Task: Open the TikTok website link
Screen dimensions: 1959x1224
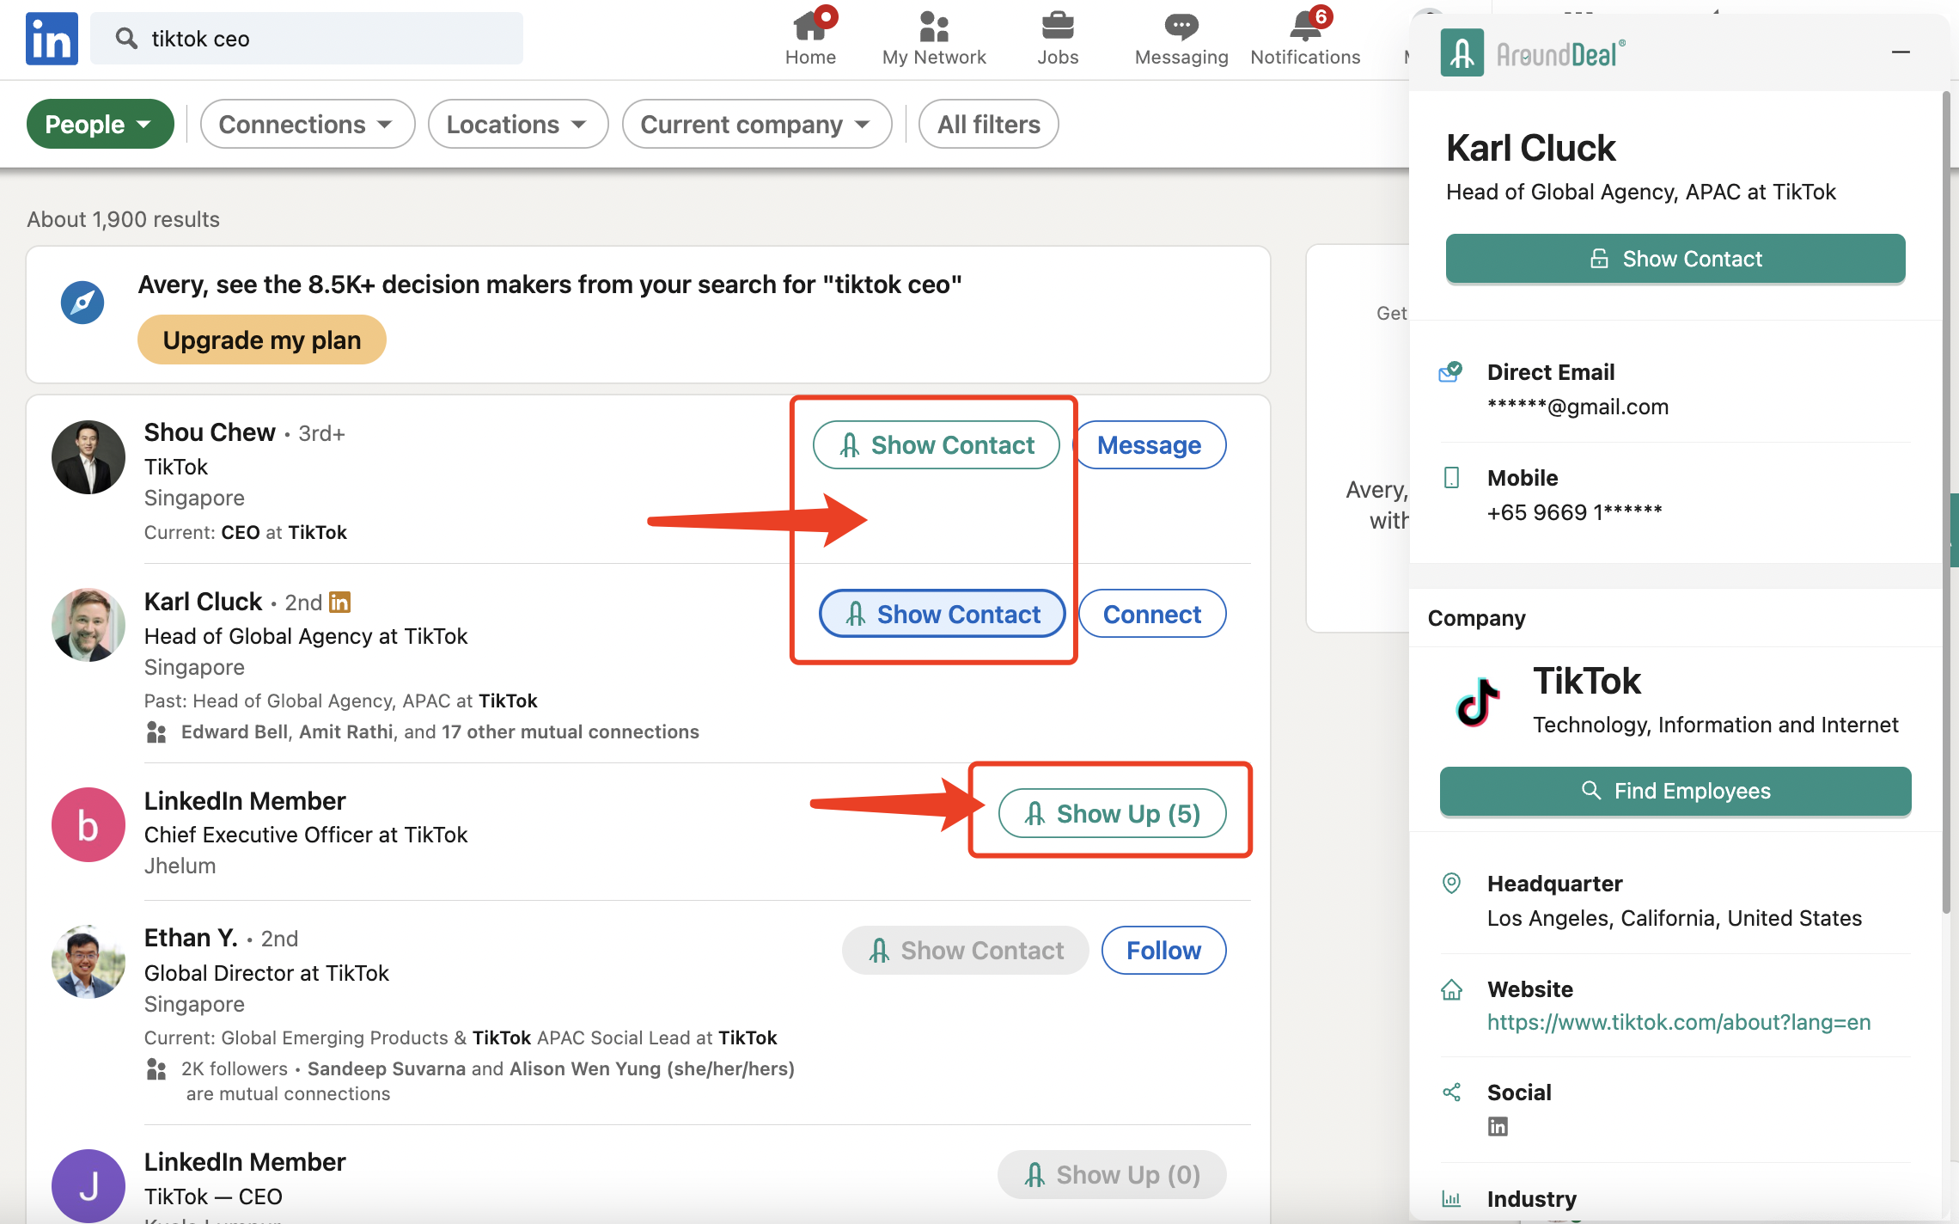Action: (1678, 1022)
